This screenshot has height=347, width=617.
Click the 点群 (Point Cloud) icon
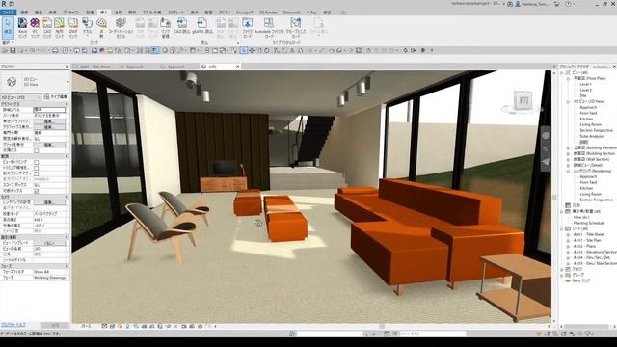(x=101, y=28)
